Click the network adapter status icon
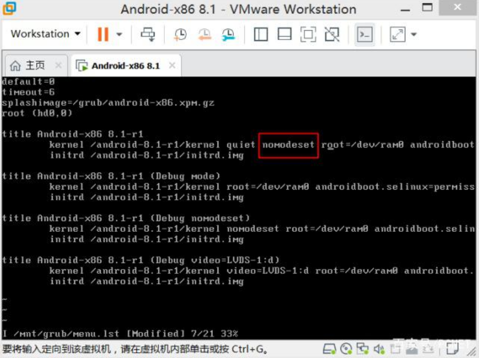The image size is (480, 358). point(363,349)
